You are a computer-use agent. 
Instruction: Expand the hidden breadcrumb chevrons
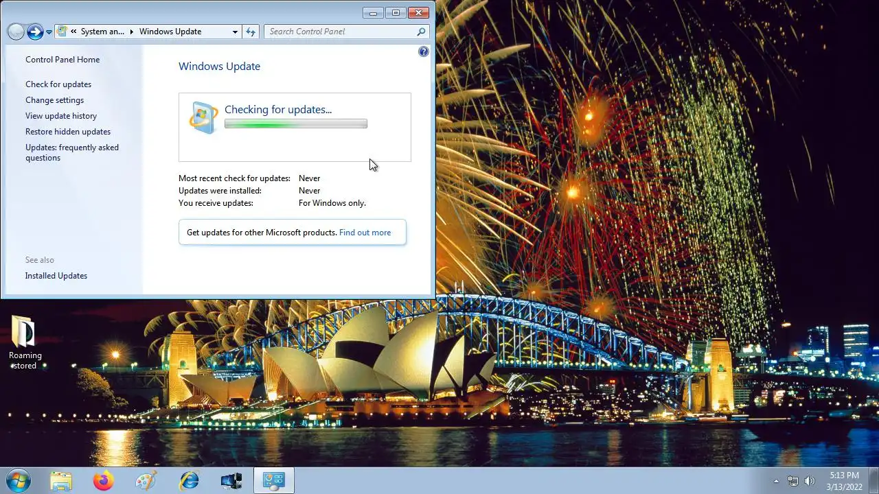point(73,32)
